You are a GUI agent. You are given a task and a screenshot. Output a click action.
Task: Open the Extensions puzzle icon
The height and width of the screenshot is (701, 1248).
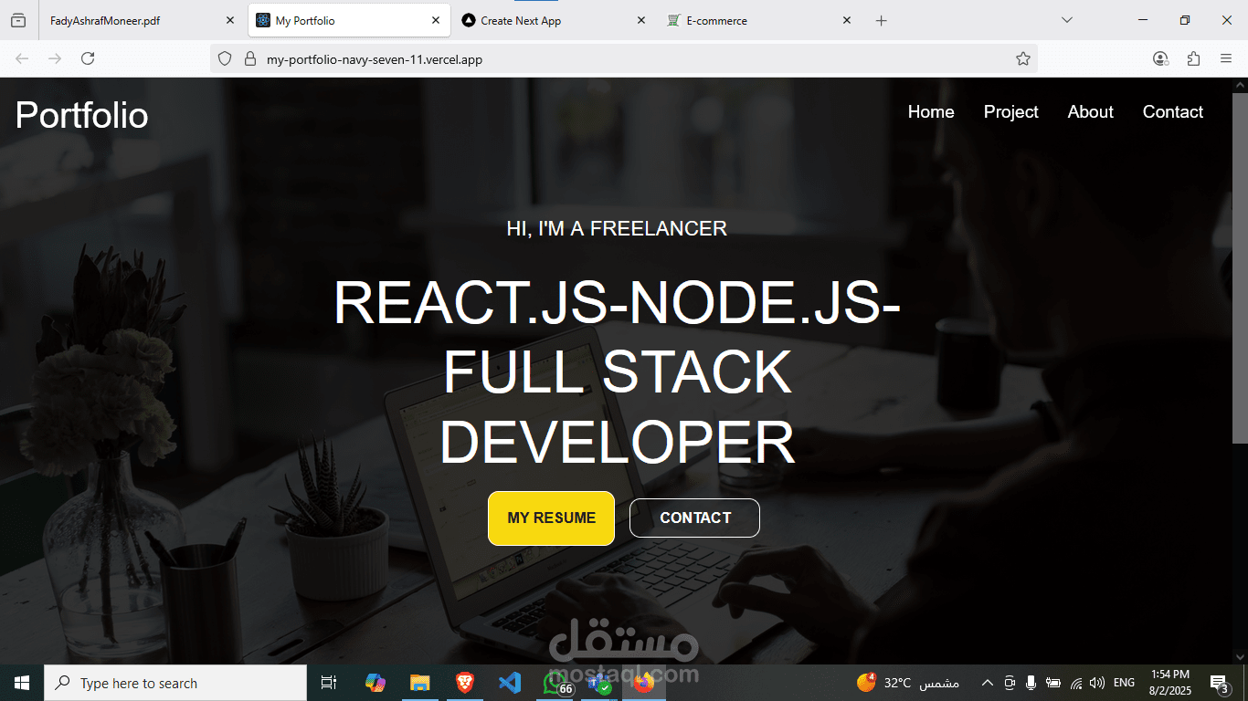(x=1193, y=58)
